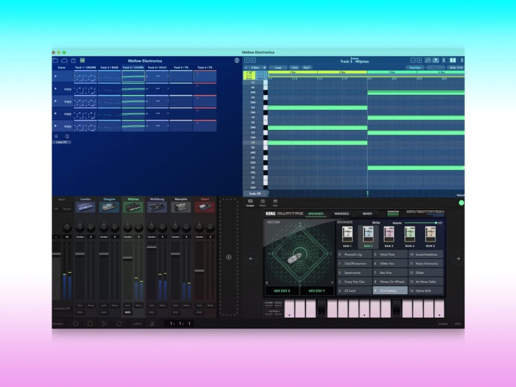516x387 pixels.
Task: Click the Select tool in piano roll
Action: click(x=261, y=75)
